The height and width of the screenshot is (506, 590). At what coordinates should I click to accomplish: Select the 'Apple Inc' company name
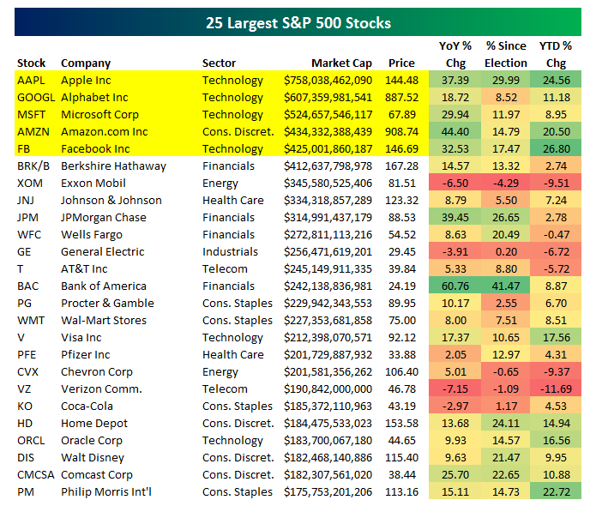86,80
